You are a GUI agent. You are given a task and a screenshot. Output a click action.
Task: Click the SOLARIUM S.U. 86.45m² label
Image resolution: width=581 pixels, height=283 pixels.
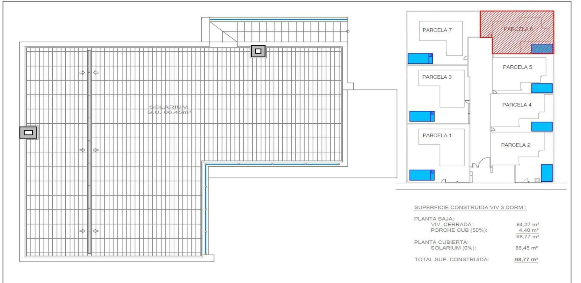click(x=169, y=109)
